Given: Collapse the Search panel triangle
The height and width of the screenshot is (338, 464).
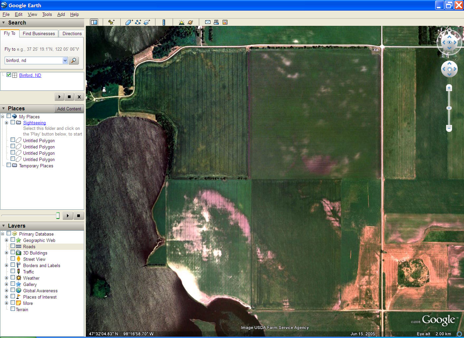Looking at the screenshot, I should click(4, 23).
